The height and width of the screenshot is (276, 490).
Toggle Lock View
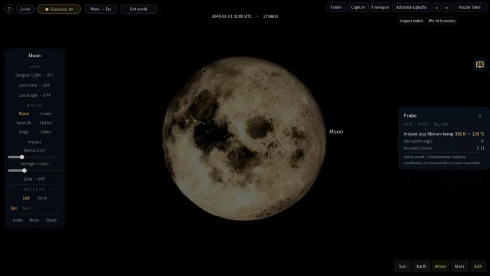[x=34, y=85]
